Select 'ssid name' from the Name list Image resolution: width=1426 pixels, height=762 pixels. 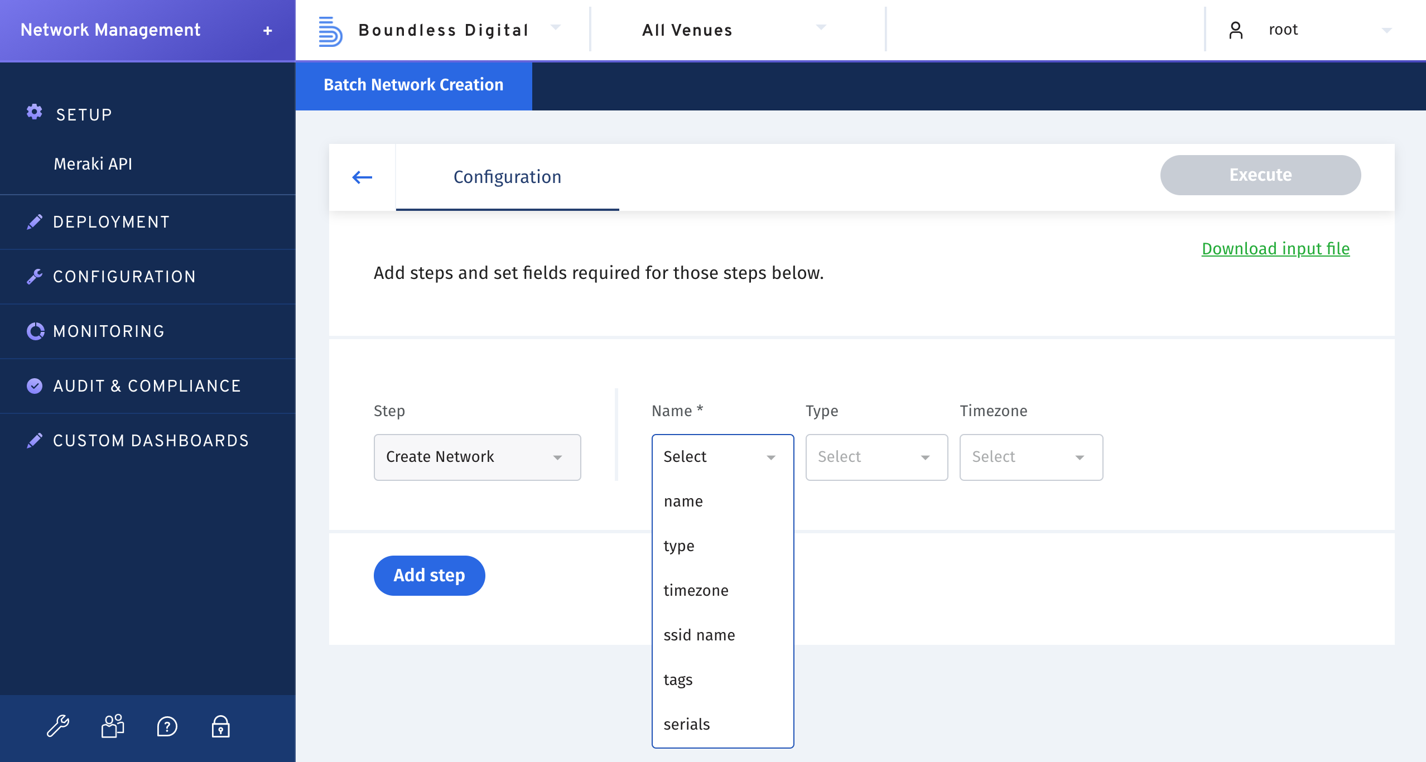pos(699,634)
